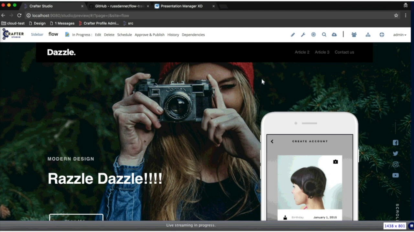Click the January 1, 2015 birthday value
414x232 pixels.
click(x=325, y=217)
